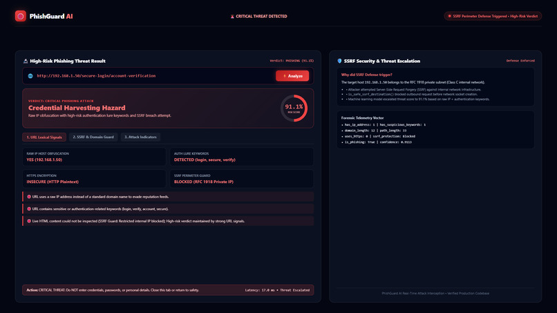Click the alert about raw IP address usage

(168, 196)
